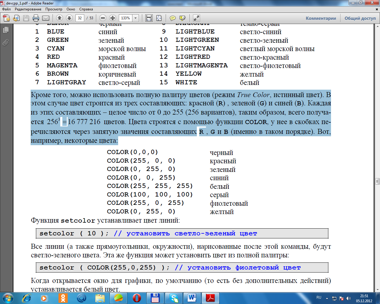Send file by email icon

(46, 18)
